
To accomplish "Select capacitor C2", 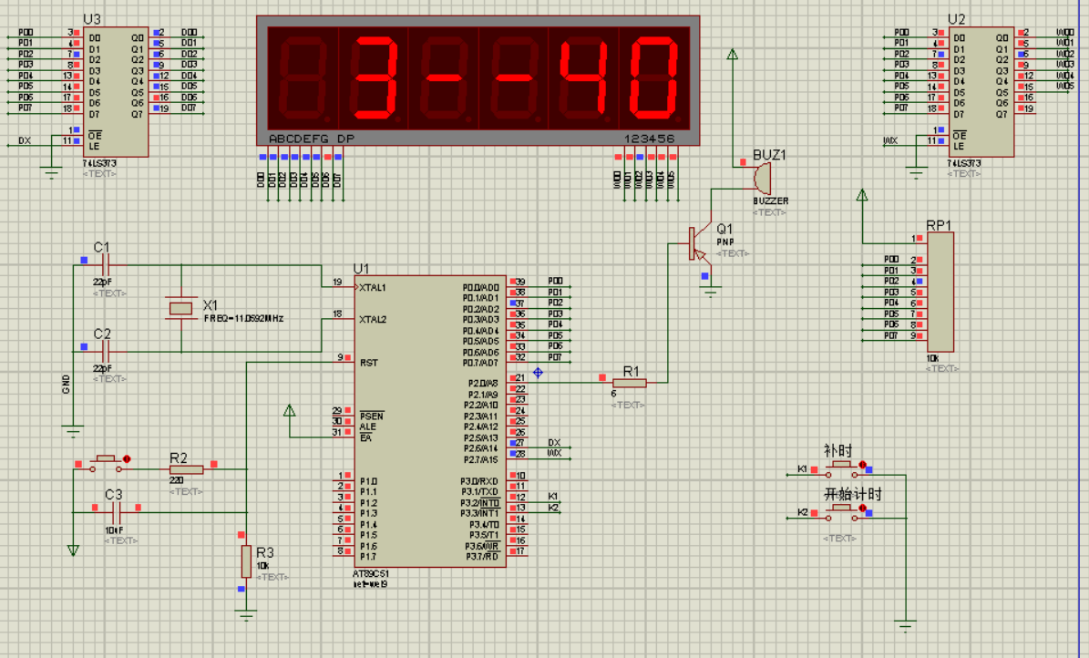I will point(106,352).
